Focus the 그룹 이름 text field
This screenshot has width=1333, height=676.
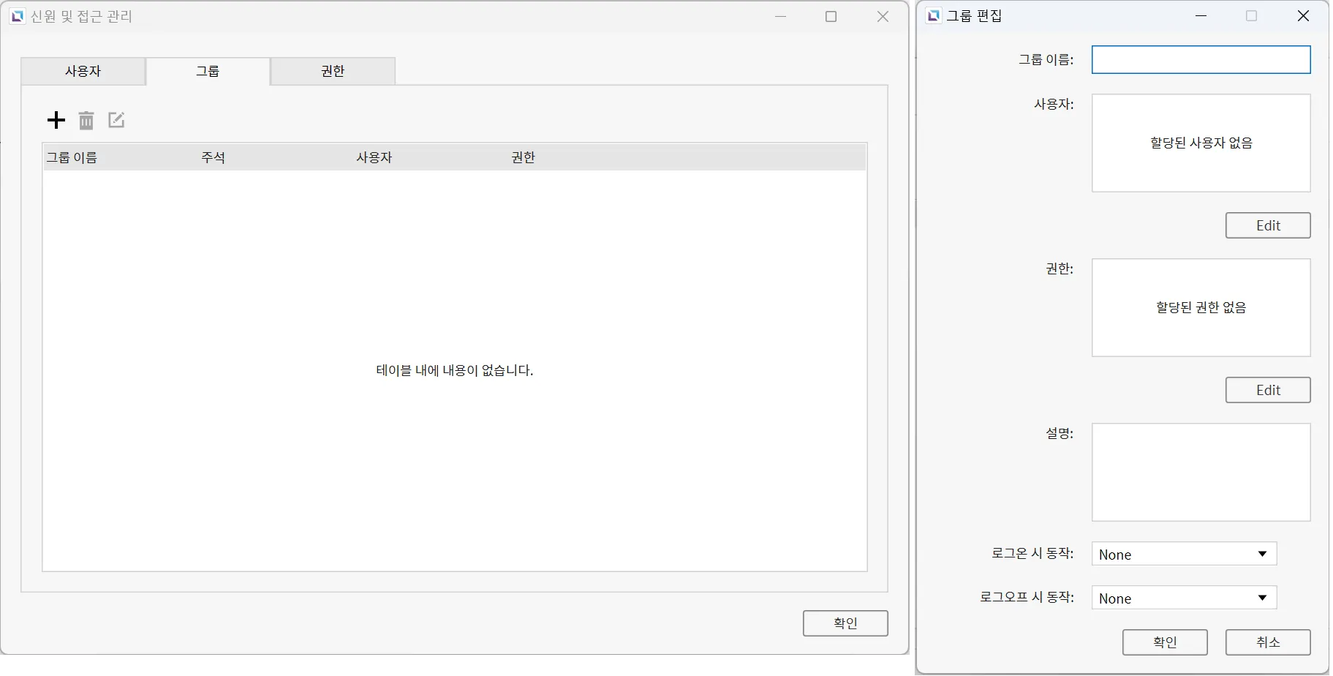pyautogui.click(x=1201, y=60)
